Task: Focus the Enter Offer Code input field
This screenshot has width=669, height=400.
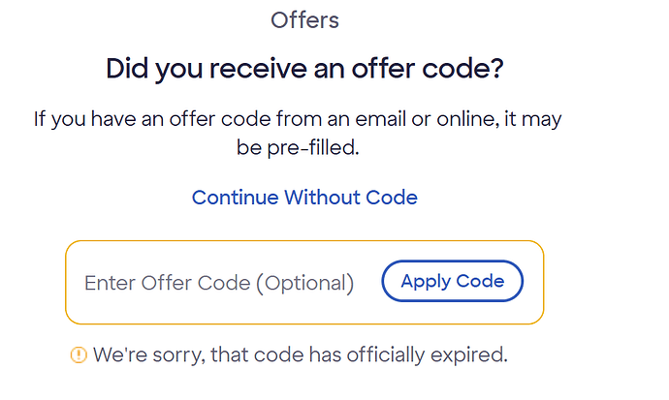Action: click(x=219, y=283)
